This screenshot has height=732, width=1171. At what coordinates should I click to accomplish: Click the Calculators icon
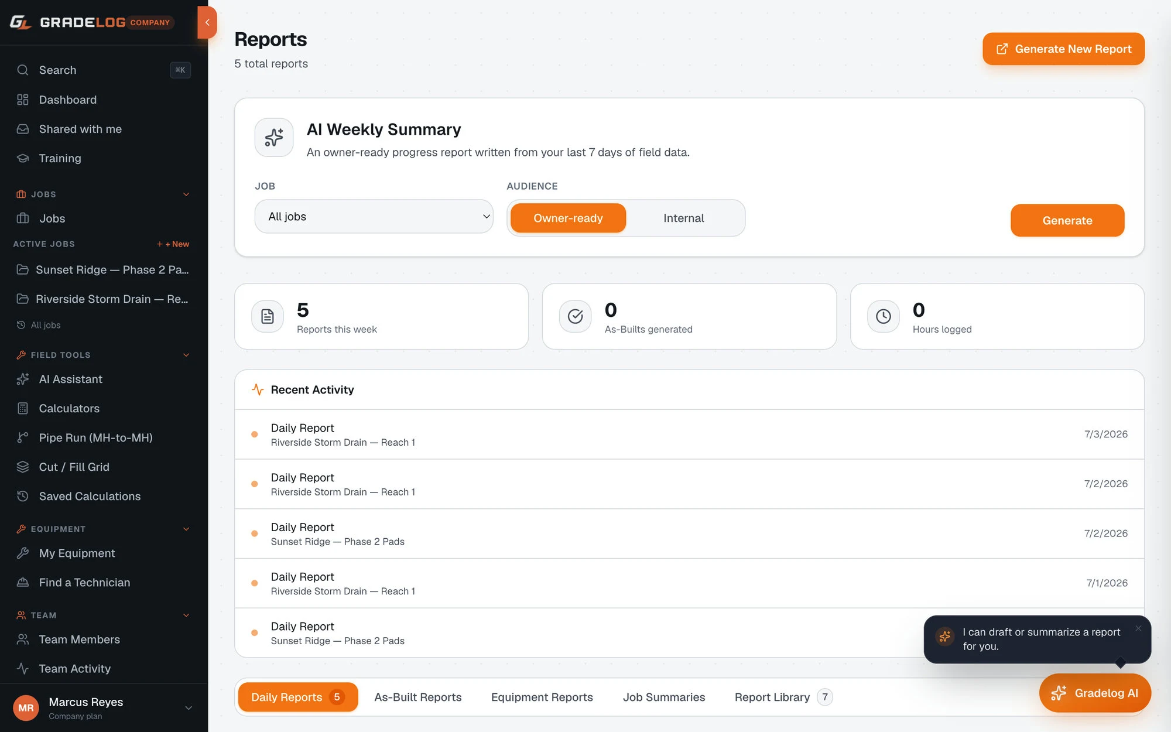[23, 409]
